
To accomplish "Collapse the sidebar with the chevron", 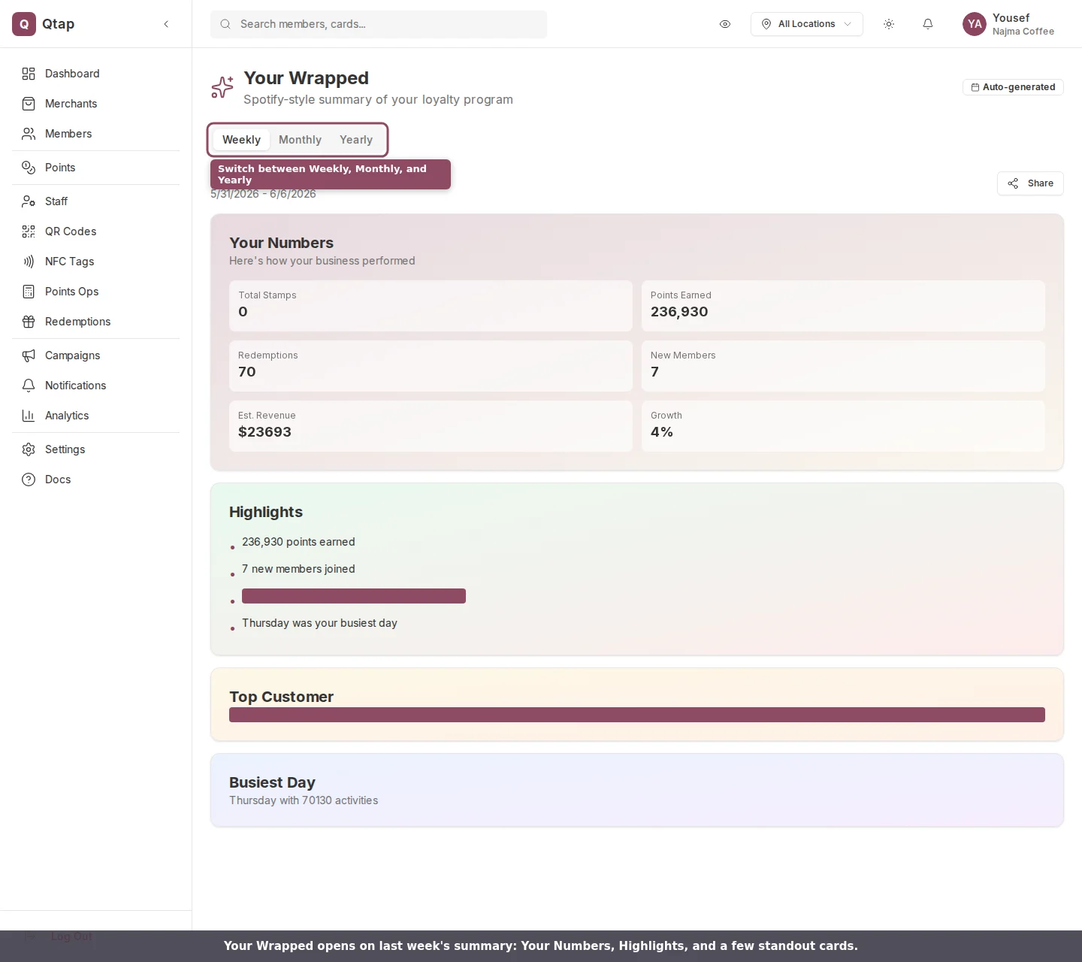I will tap(166, 24).
